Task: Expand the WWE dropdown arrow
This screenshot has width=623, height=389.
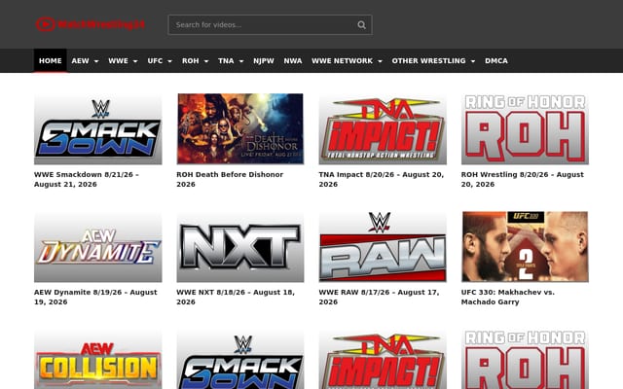Action: 135,61
